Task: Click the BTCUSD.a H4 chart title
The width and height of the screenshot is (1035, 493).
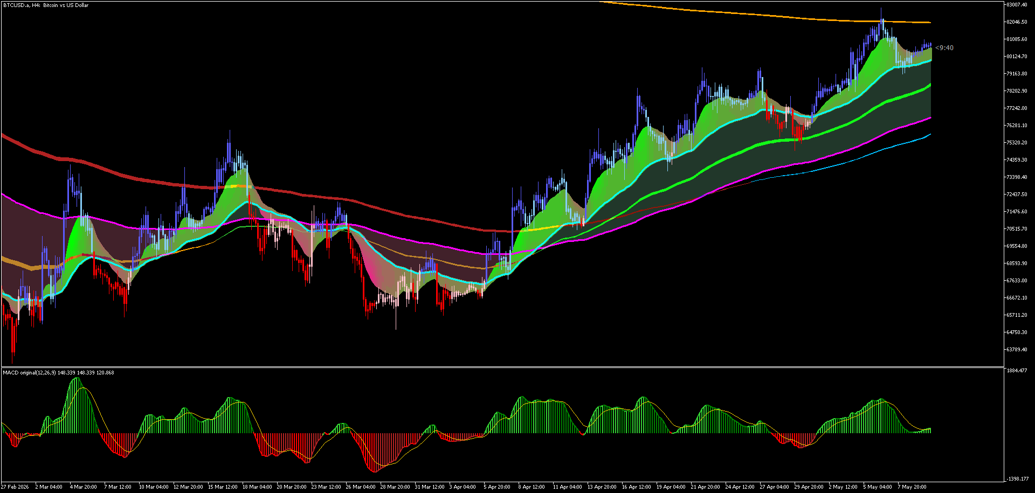Action: pyautogui.click(x=46, y=5)
